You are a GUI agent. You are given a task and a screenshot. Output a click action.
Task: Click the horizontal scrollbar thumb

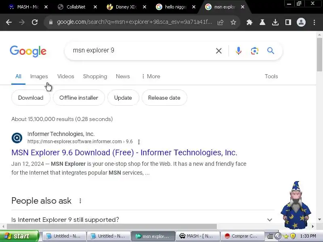click(112, 226)
